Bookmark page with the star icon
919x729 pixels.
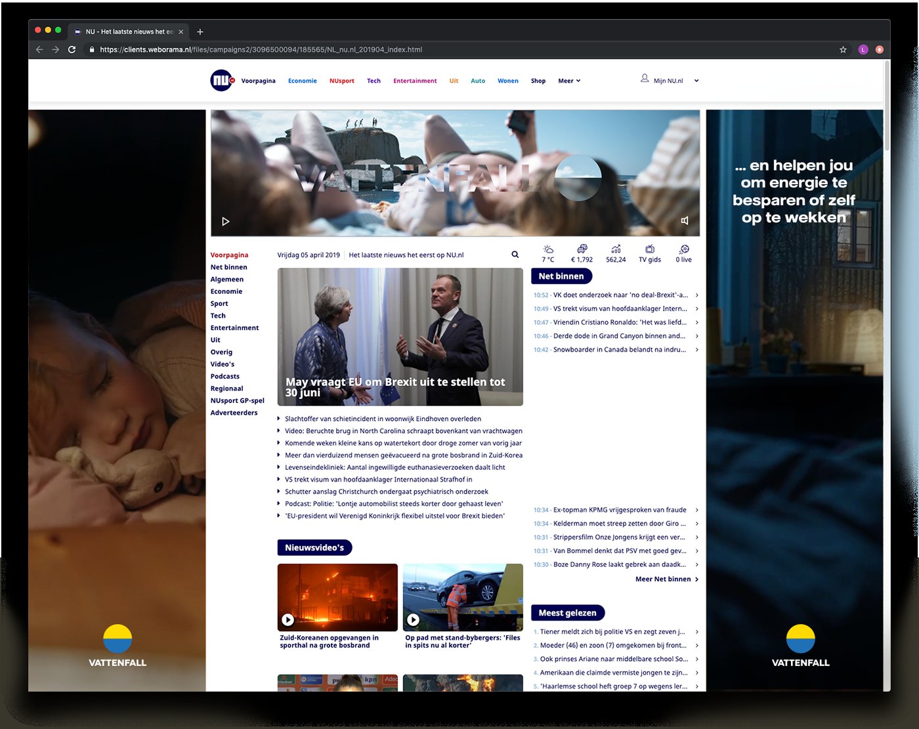tap(843, 50)
